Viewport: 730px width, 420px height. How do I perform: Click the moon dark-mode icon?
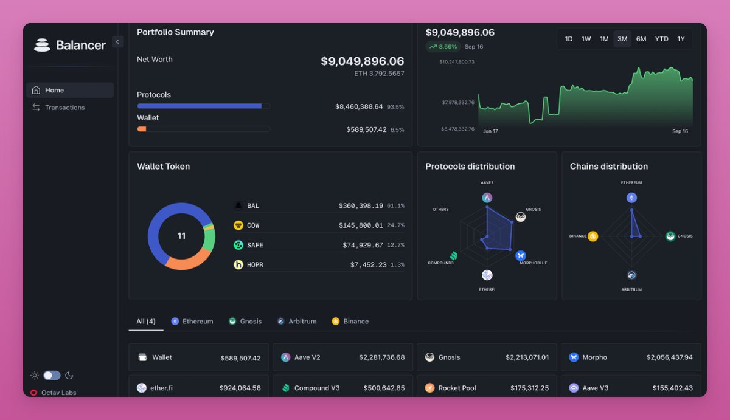tap(69, 376)
